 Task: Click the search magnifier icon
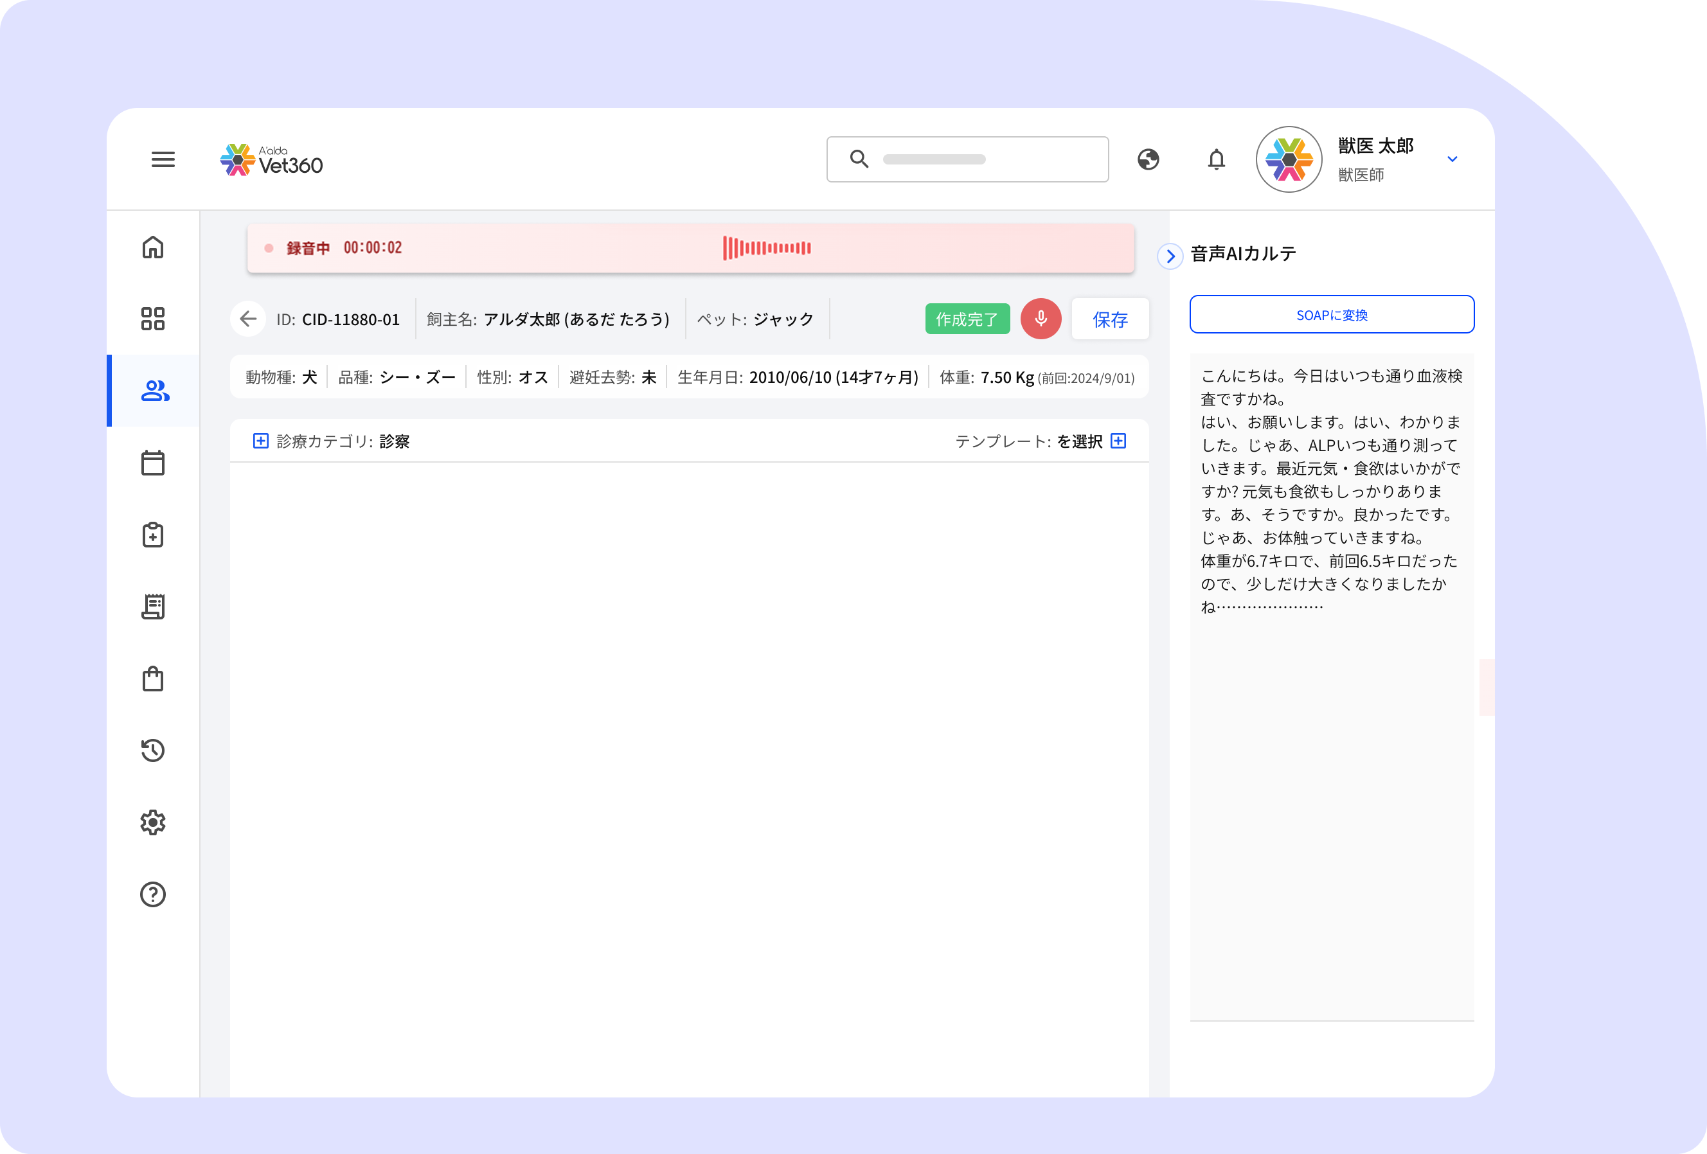click(x=859, y=159)
